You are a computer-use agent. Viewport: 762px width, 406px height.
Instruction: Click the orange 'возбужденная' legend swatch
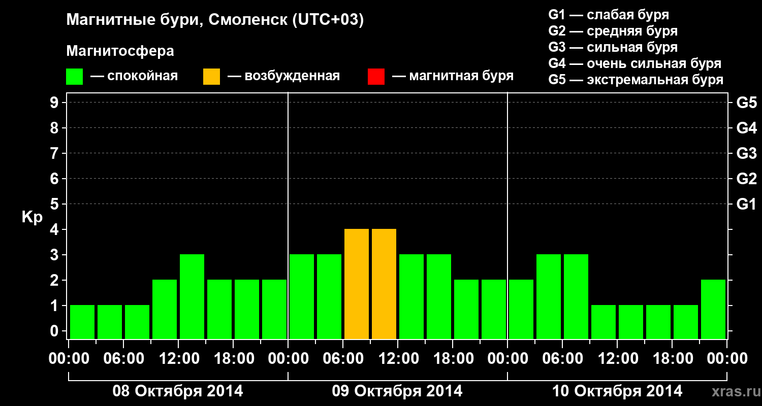point(211,77)
